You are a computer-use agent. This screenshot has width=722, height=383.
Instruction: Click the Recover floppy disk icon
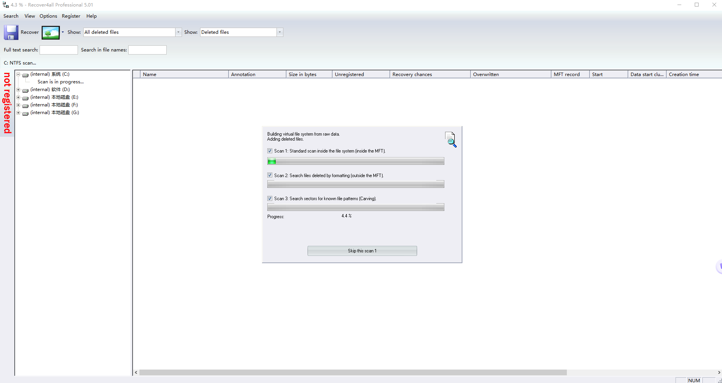(11, 33)
